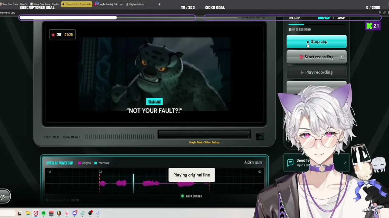This screenshot has width=389, height=218.
Task: Open Spotify from the taskbar
Action: pos(43,213)
